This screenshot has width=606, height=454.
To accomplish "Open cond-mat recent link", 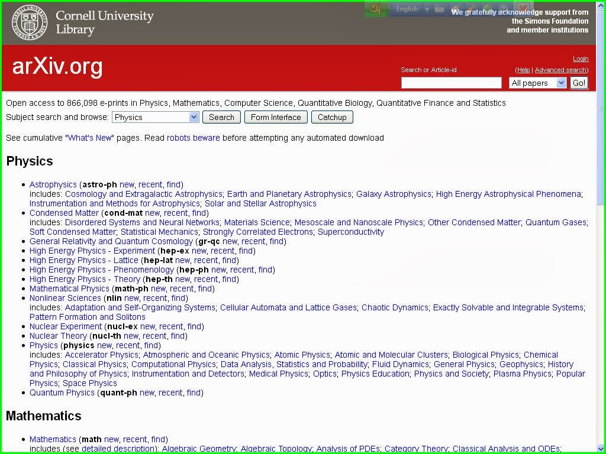I will tap(176, 213).
